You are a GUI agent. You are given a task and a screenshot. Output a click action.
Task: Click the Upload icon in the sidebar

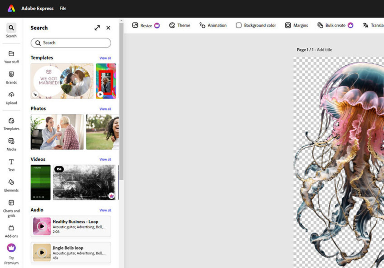click(x=11, y=98)
